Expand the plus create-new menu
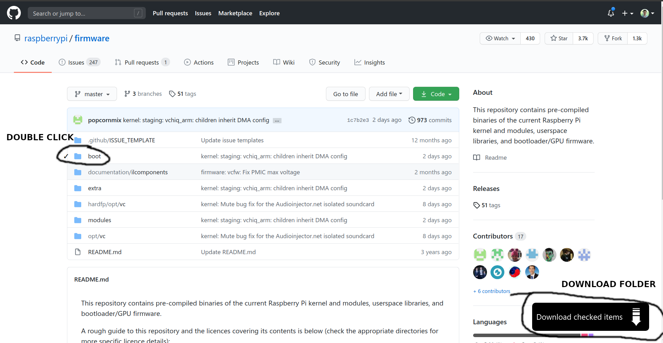The image size is (663, 343). (628, 13)
